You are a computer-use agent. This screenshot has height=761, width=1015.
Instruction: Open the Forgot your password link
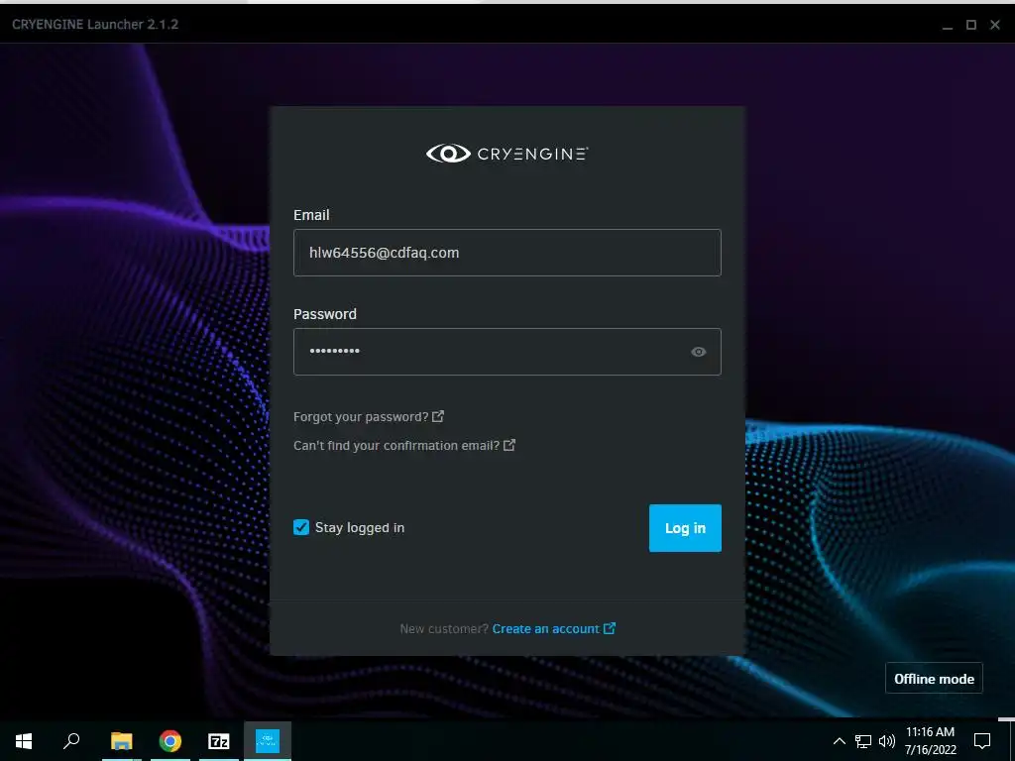click(x=369, y=417)
